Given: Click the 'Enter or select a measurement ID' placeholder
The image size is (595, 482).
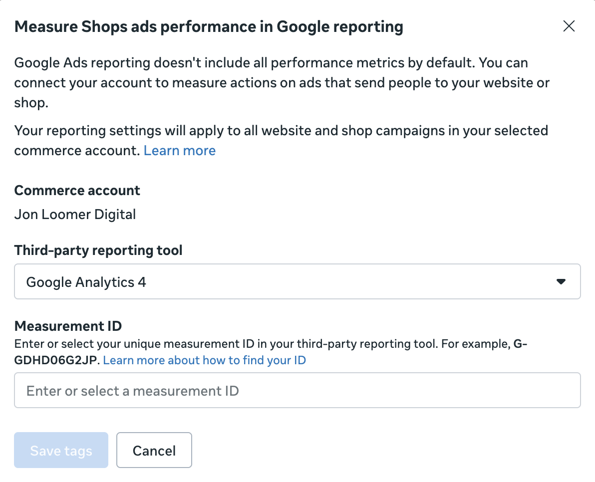Looking at the screenshot, I should [x=133, y=391].
